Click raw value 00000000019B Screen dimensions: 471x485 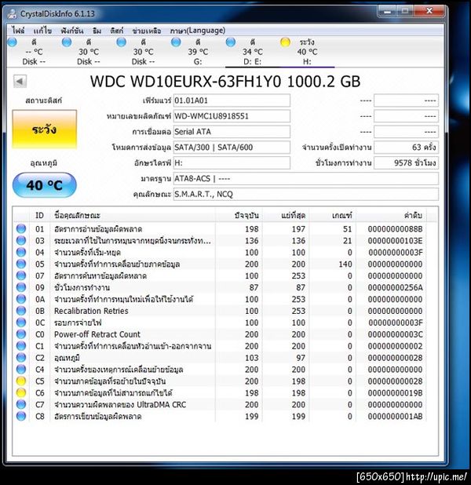click(x=395, y=393)
